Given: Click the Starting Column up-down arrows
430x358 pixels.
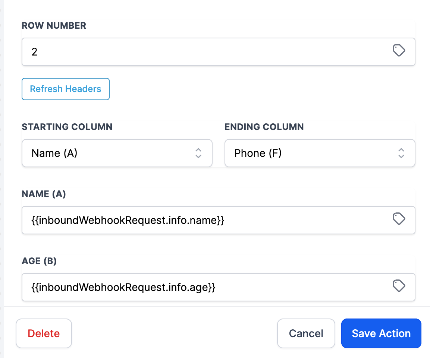Looking at the screenshot, I should point(198,153).
